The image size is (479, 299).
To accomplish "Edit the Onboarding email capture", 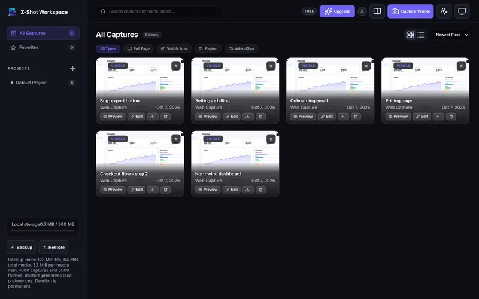I will point(326,117).
